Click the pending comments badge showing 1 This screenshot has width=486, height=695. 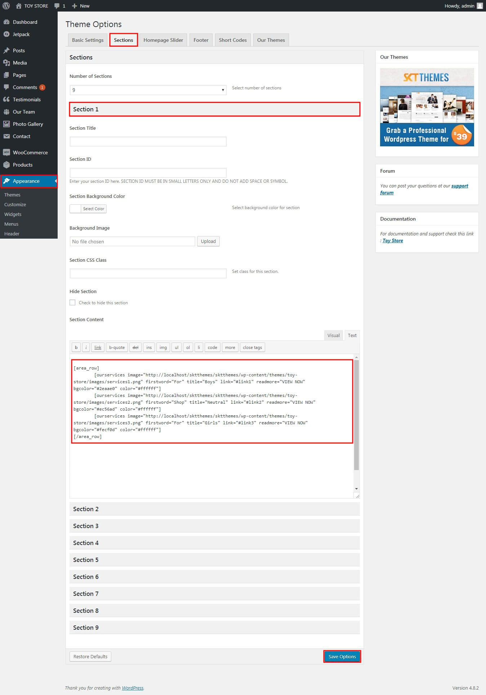(x=42, y=87)
